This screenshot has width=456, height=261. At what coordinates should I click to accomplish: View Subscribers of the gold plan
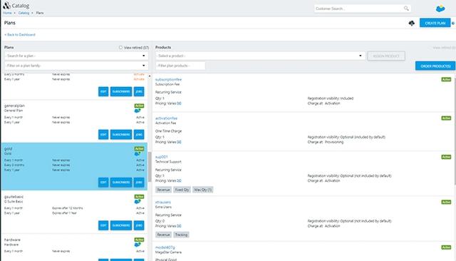coord(121,183)
